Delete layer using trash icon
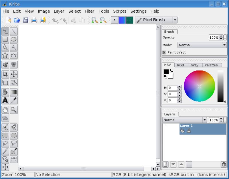This screenshot has width=229, height=179. [x=223, y=164]
